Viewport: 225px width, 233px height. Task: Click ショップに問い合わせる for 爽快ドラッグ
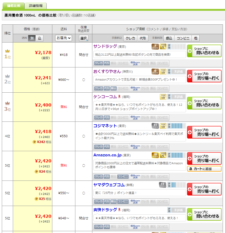tap(204, 214)
